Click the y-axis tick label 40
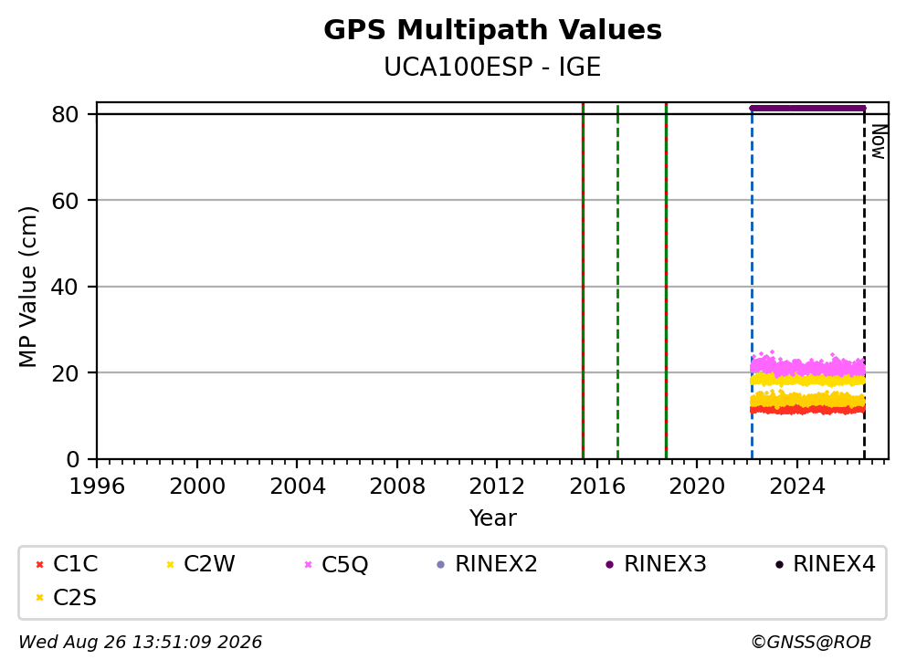Image resolution: width=906 pixels, height=670 pixels. (65, 287)
